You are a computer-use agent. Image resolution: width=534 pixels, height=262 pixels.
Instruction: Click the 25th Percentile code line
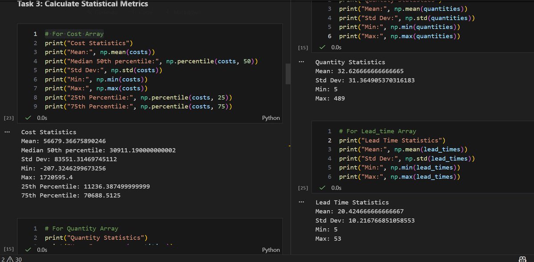(x=138, y=98)
